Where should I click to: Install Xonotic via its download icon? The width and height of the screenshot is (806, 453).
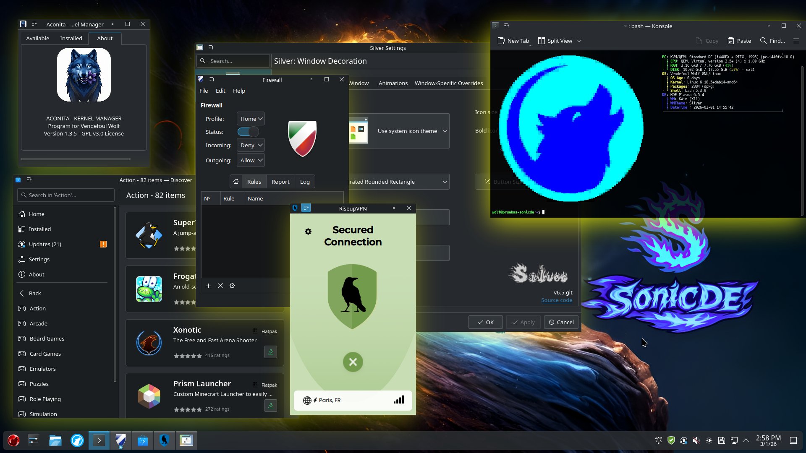pos(271,352)
